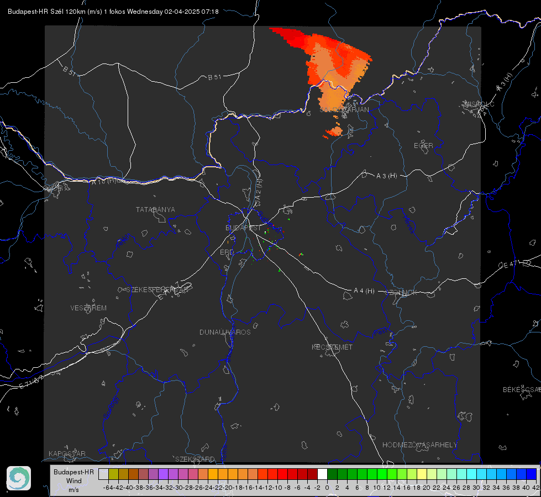Click the 'Heves' county label
The image size is (541, 497).
click(x=409, y=225)
